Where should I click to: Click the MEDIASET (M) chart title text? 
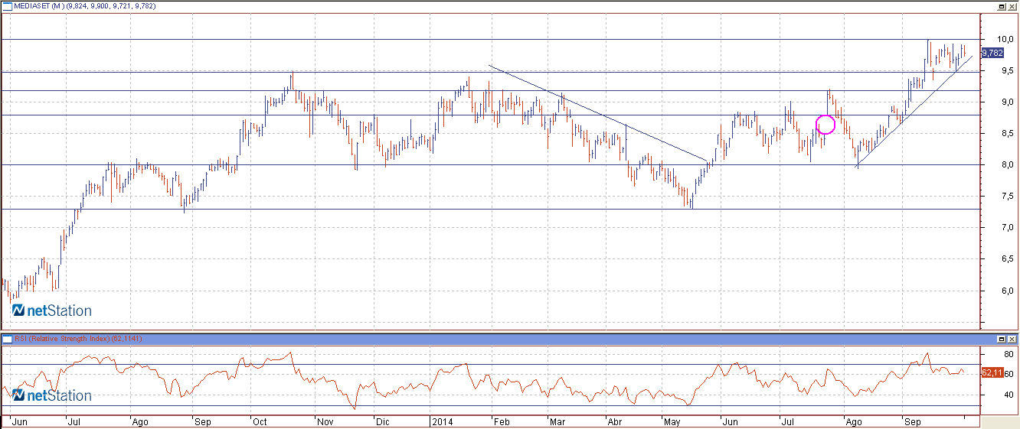38,5
